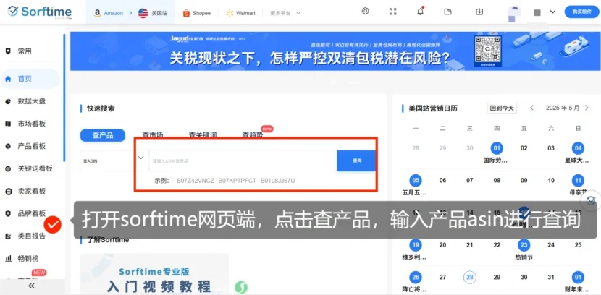Image resolution: width=601 pixels, height=295 pixels.
Task: Toggle fullscreen mode icon
Action: point(393,12)
